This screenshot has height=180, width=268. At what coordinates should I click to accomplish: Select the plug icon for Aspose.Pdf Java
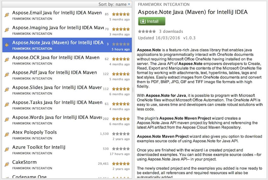point(7,74)
